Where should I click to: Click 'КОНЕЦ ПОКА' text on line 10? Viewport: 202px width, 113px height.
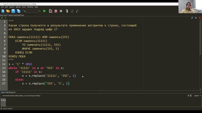coord(17,56)
